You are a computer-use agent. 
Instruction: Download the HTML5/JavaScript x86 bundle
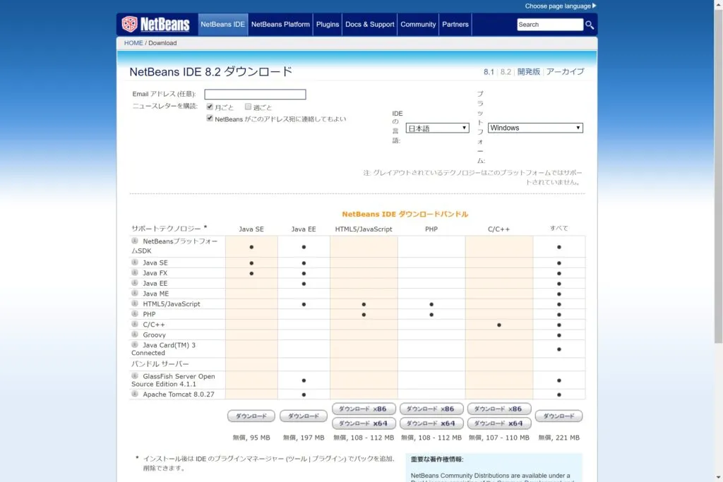364,409
